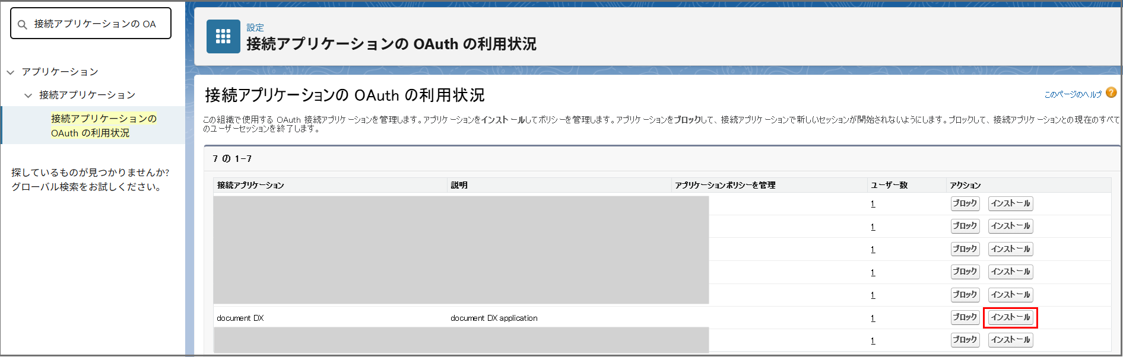Open the このページのヘルプ link
This screenshot has height=357, width=1123.
click(1072, 94)
